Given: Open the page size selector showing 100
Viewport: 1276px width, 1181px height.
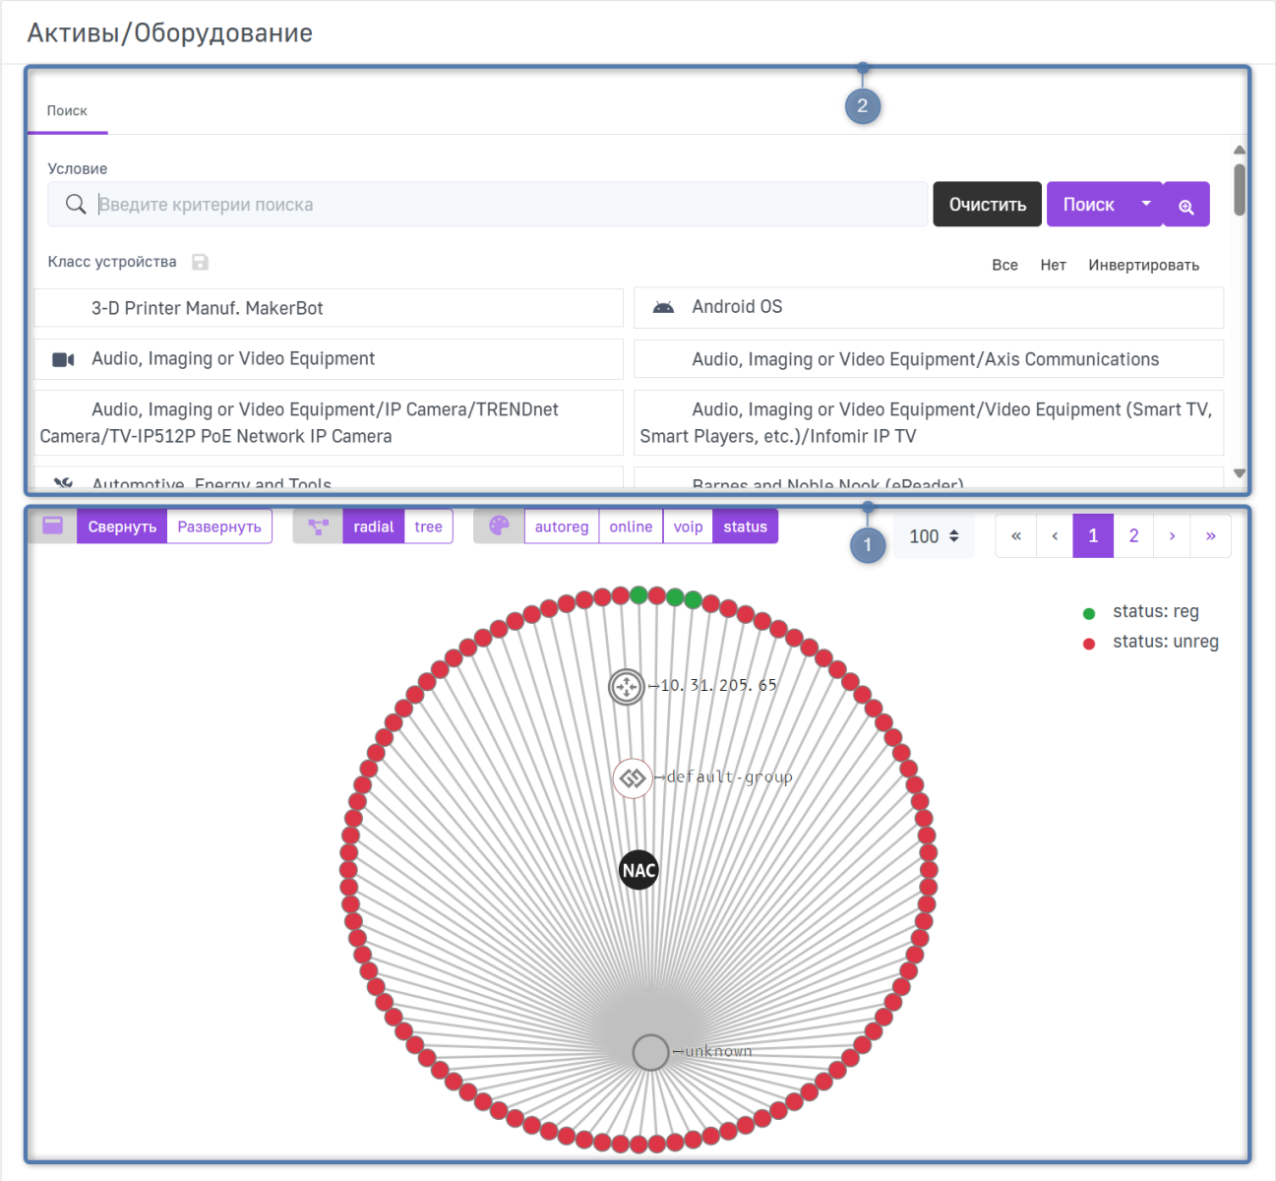Looking at the screenshot, I should pos(934,536).
